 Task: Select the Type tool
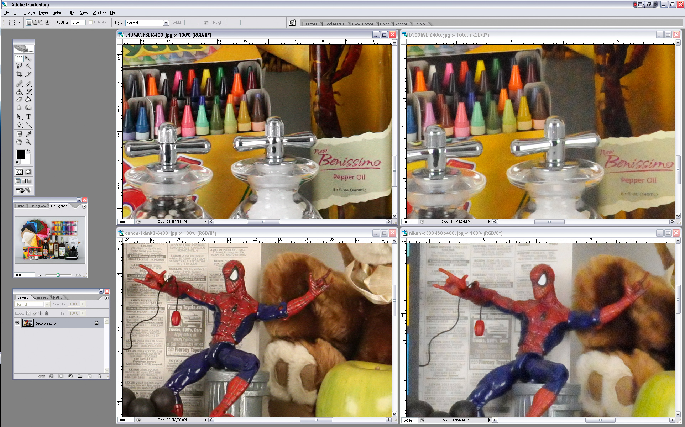(28, 117)
